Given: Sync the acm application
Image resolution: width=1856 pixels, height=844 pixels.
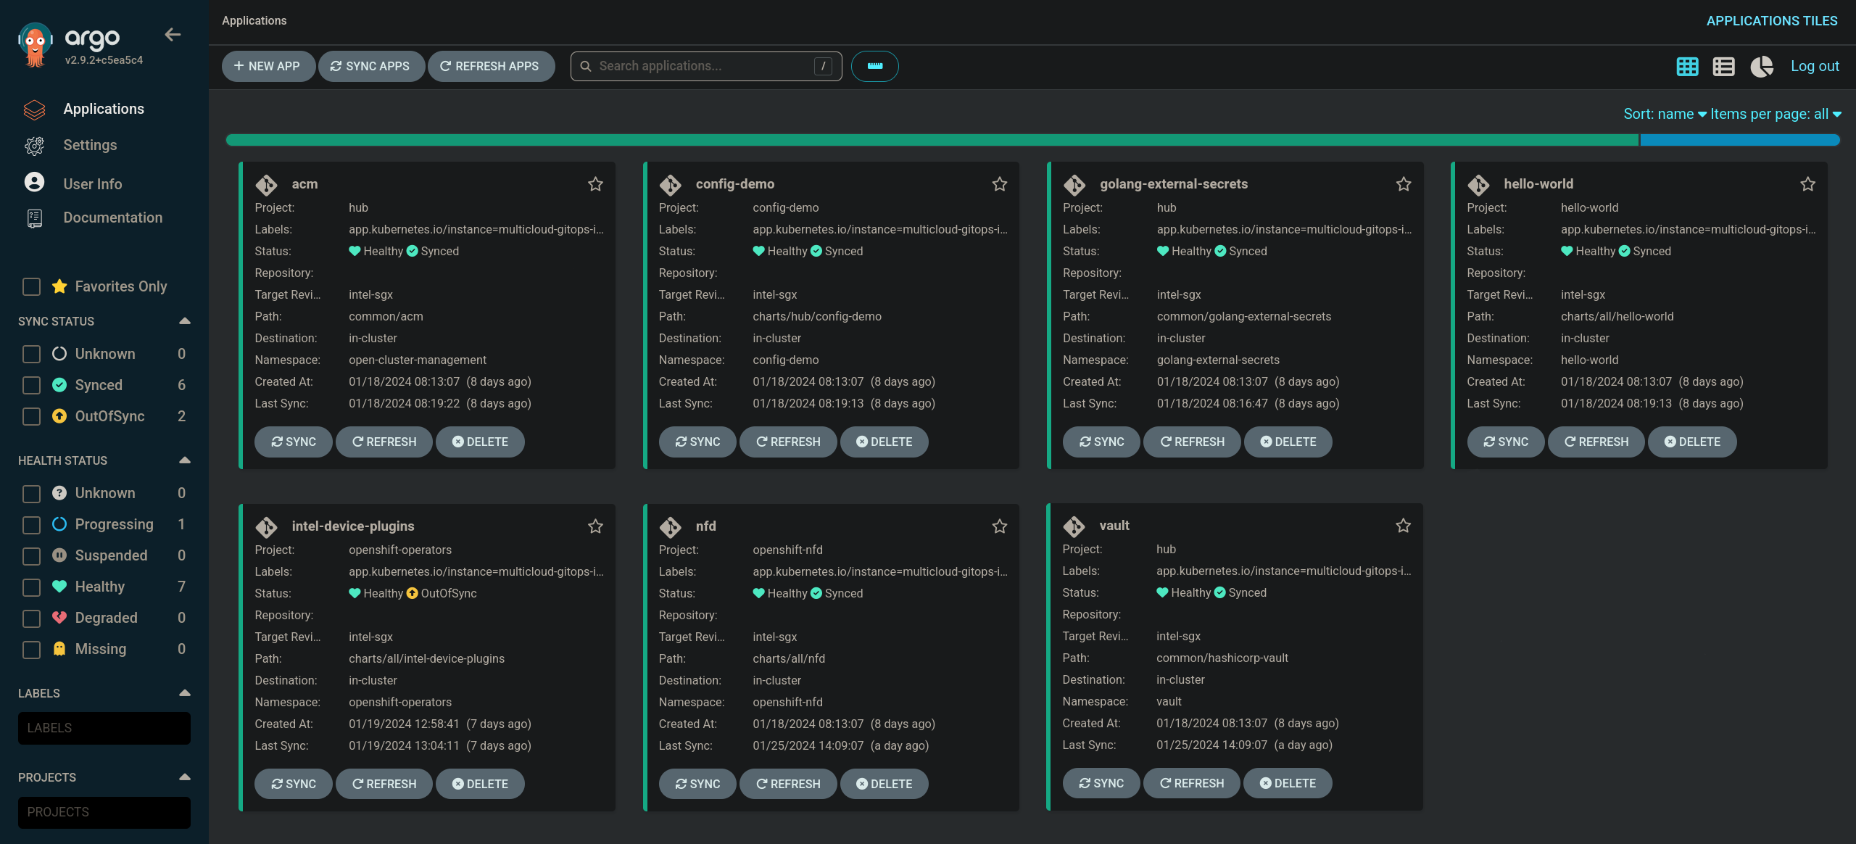Looking at the screenshot, I should click(294, 442).
